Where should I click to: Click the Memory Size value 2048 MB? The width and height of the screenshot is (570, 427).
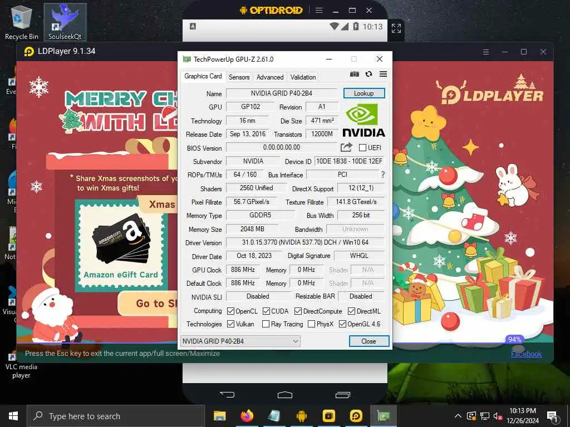(252, 229)
